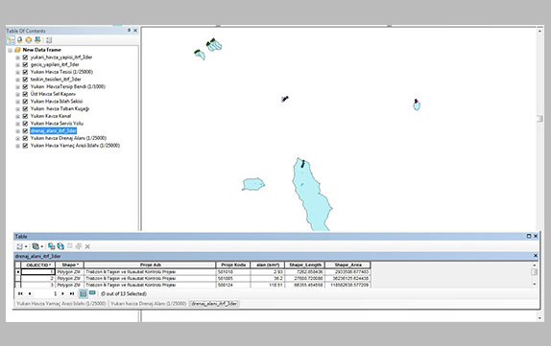Toggle auto-hide pin on Table Of Contents
The width and height of the screenshot is (551, 346).
click(x=129, y=31)
